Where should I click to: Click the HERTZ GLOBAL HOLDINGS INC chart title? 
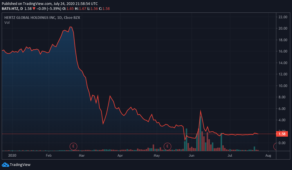coord(42,17)
